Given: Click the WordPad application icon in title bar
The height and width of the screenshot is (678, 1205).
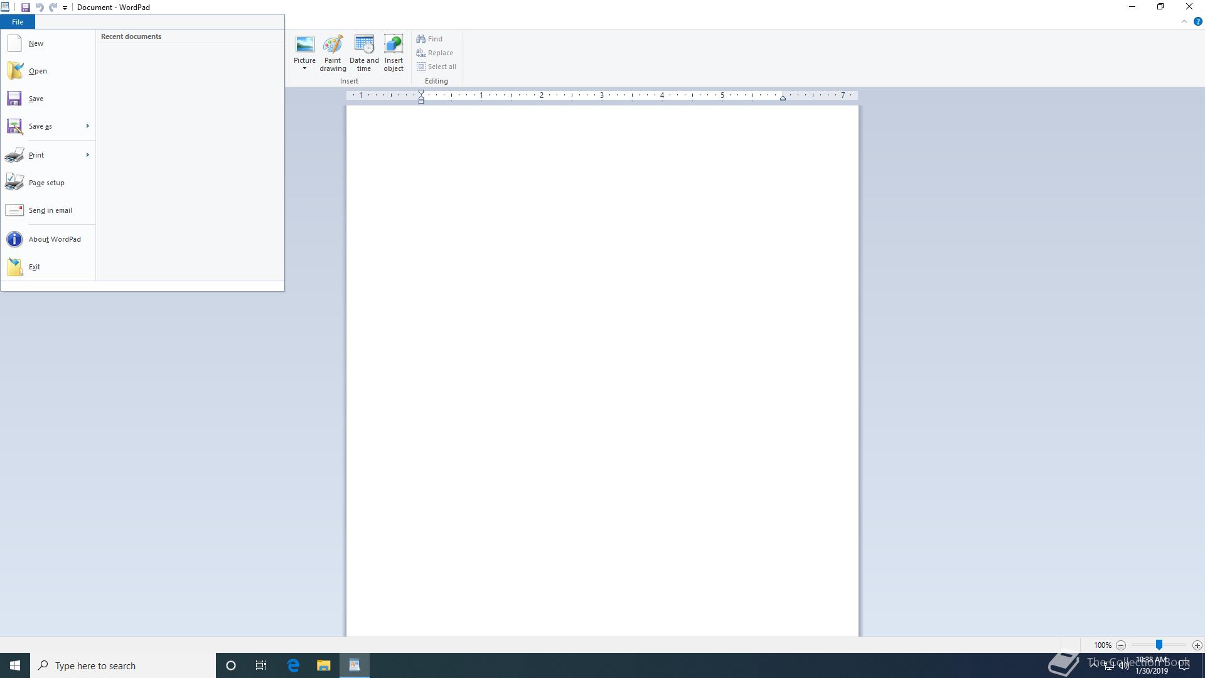Looking at the screenshot, I should coord(5,8).
